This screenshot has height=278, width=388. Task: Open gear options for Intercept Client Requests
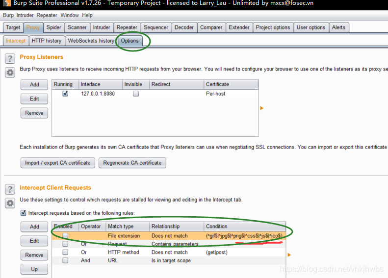tap(10, 203)
